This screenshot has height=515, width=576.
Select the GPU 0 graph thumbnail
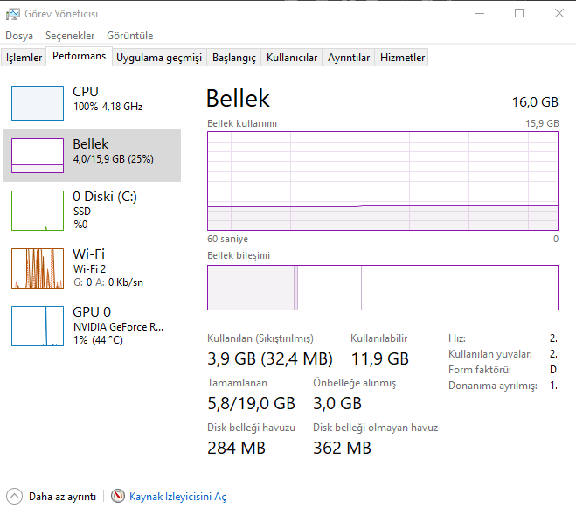[x=38, y=325]
